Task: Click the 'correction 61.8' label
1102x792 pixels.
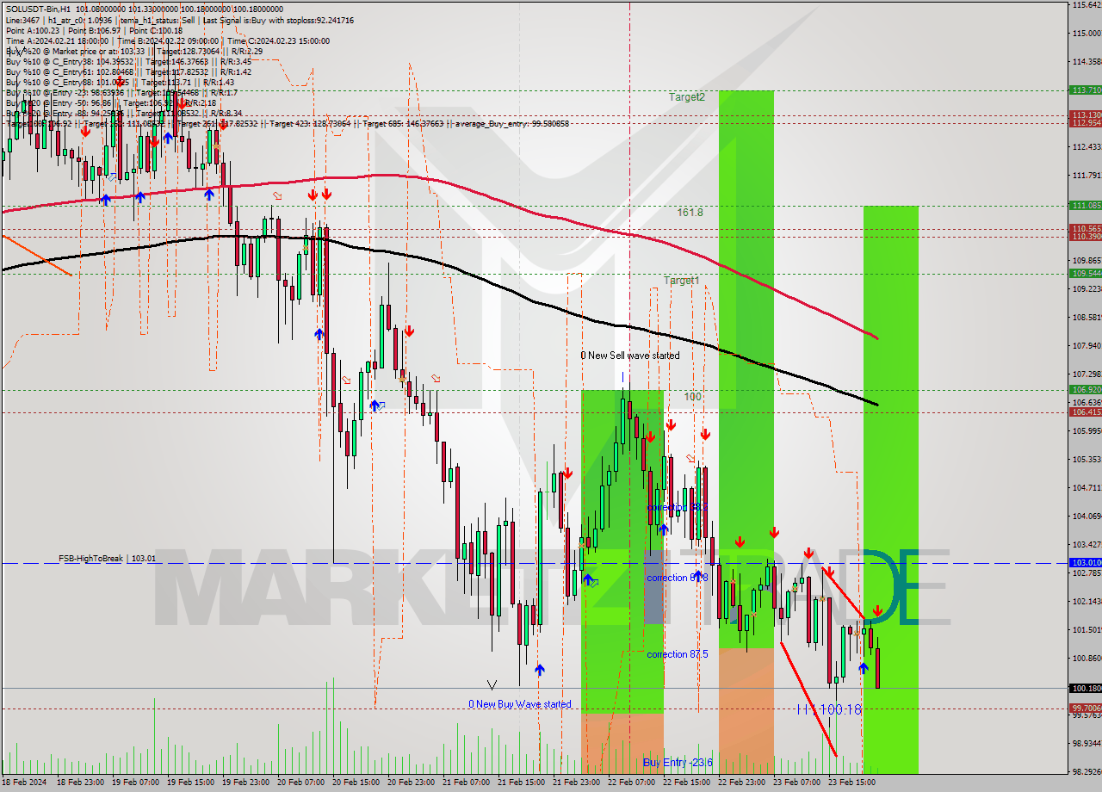Action: tap(678, 577)
